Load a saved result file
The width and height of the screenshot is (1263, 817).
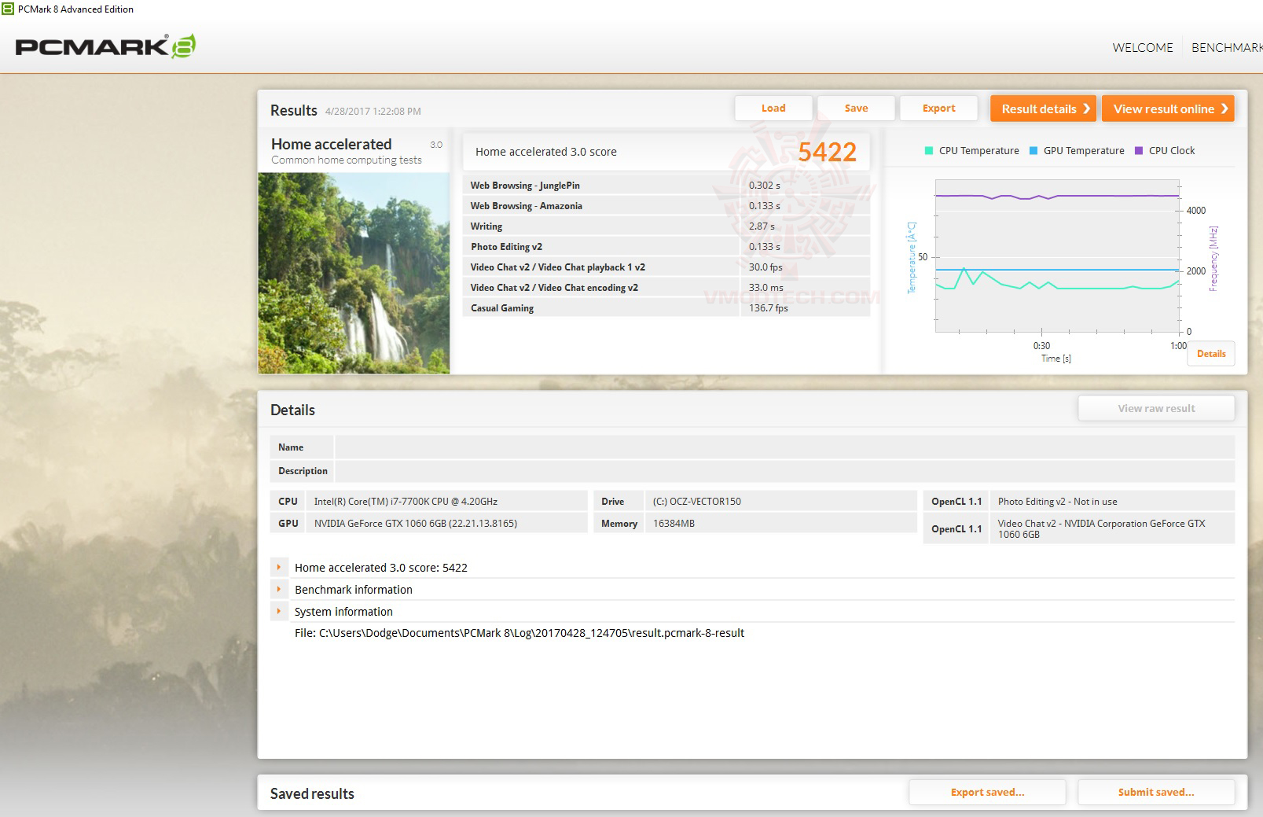coord(773,109)
